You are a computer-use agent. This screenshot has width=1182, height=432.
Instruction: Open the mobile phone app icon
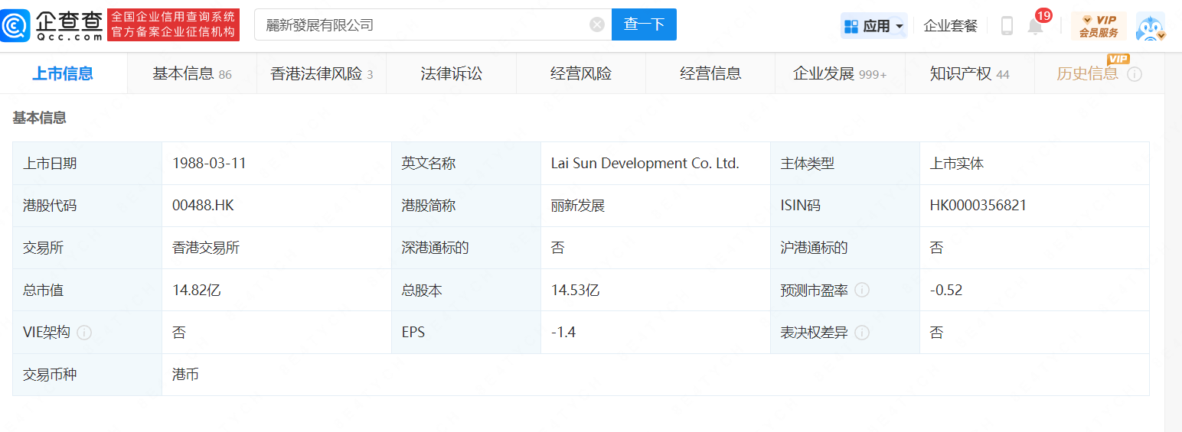1007,26
